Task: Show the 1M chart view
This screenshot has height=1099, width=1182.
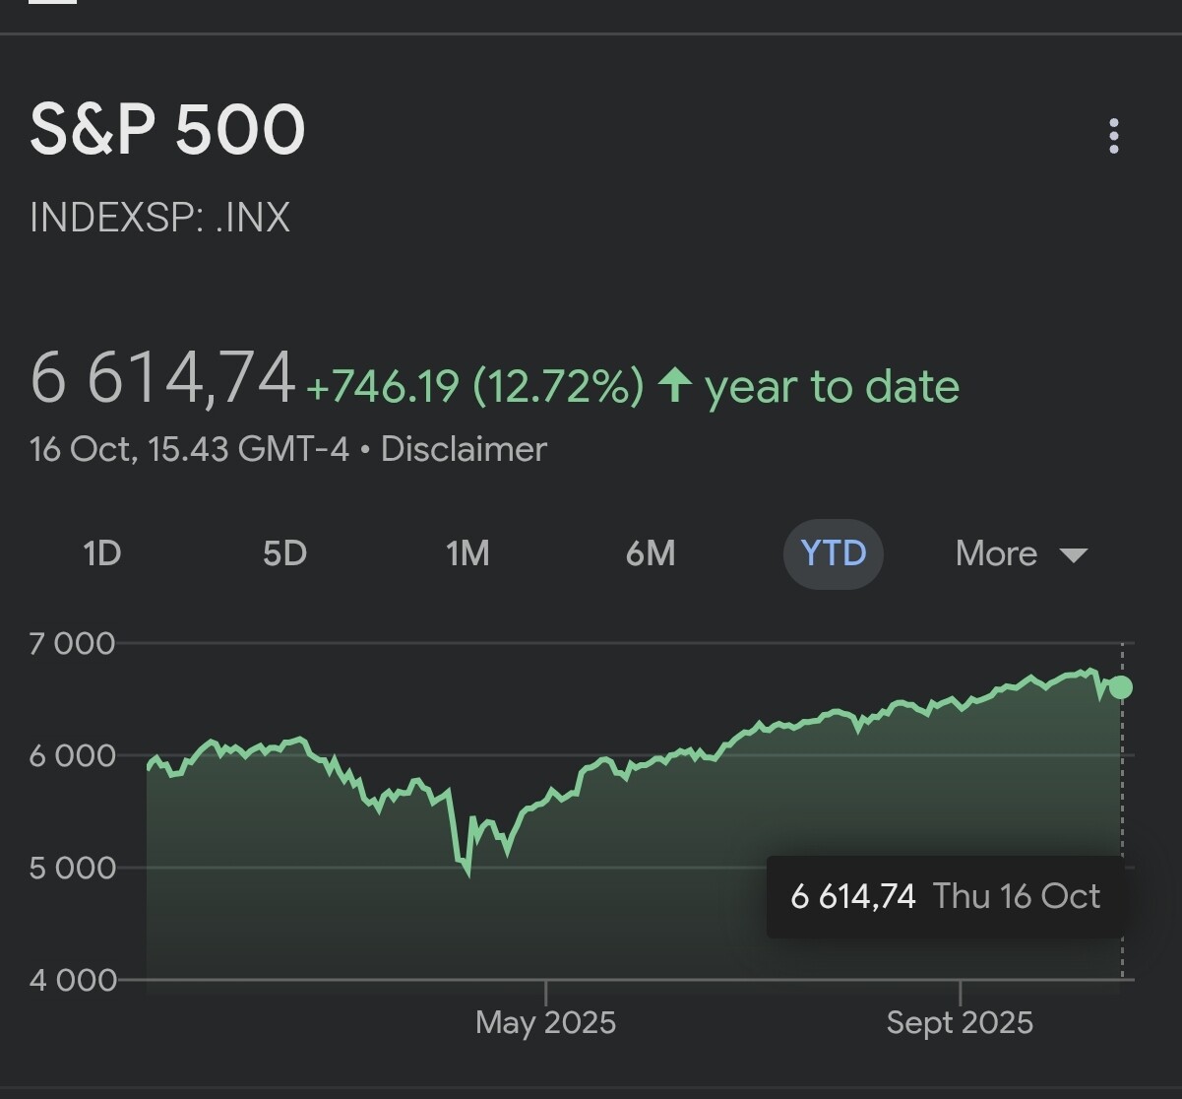Action: pyautogui.click(x=467, y=553)
